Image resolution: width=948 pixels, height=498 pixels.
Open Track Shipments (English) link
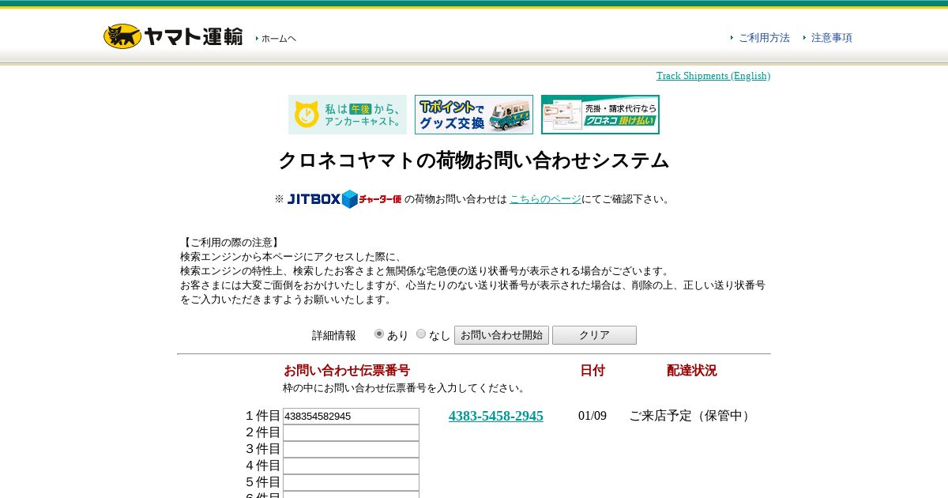[713, 75]
